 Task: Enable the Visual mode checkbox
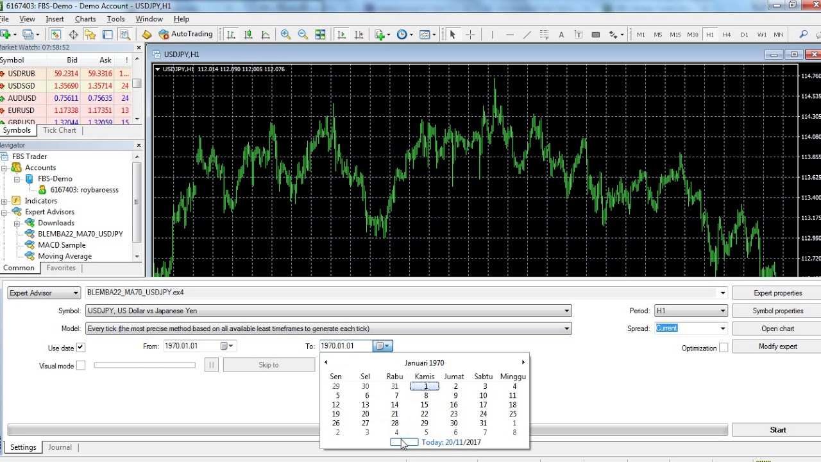pos(81,366)
